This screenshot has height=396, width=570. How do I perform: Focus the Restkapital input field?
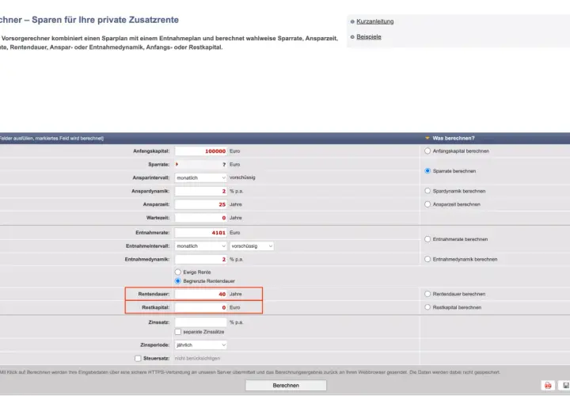pyautogui.click(x=200, y=307)
